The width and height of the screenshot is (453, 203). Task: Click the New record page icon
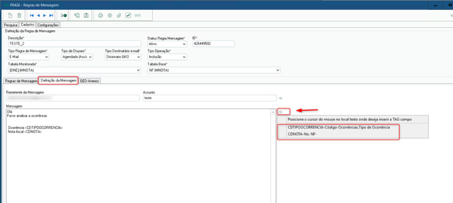(x=10, y=16)
